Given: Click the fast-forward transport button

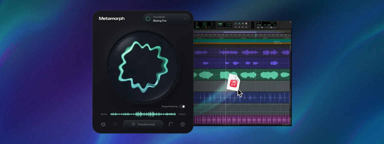Looking at the screenshot, I should click(243, 27).
